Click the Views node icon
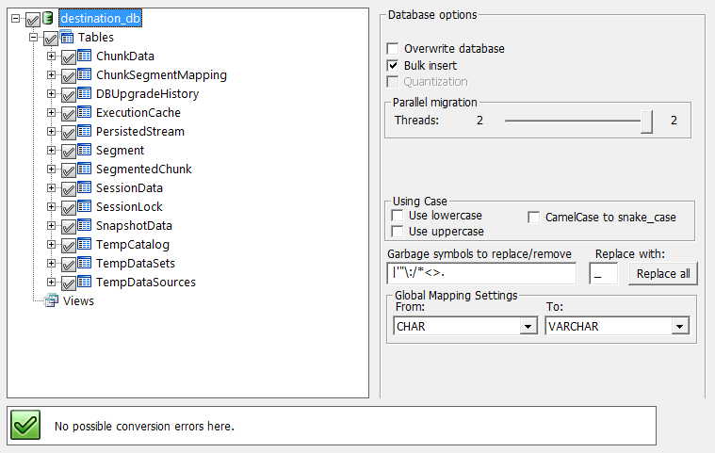Viewport: 715px width, 453px height. pos(51,300)
